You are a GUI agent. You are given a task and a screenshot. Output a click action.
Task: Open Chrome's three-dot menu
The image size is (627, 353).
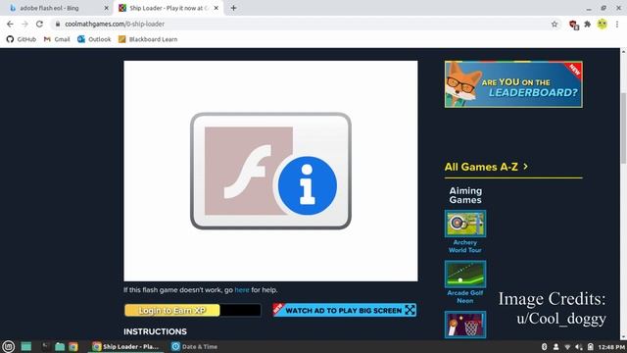click(617, 24)
